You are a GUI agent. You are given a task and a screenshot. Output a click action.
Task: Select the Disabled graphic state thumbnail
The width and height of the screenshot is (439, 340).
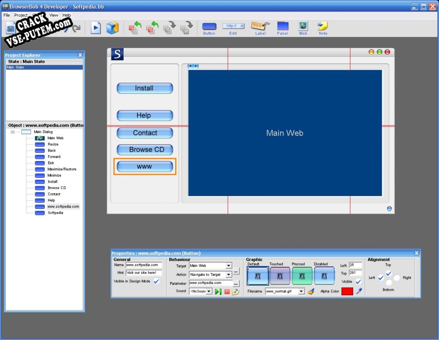coord(324,276)
